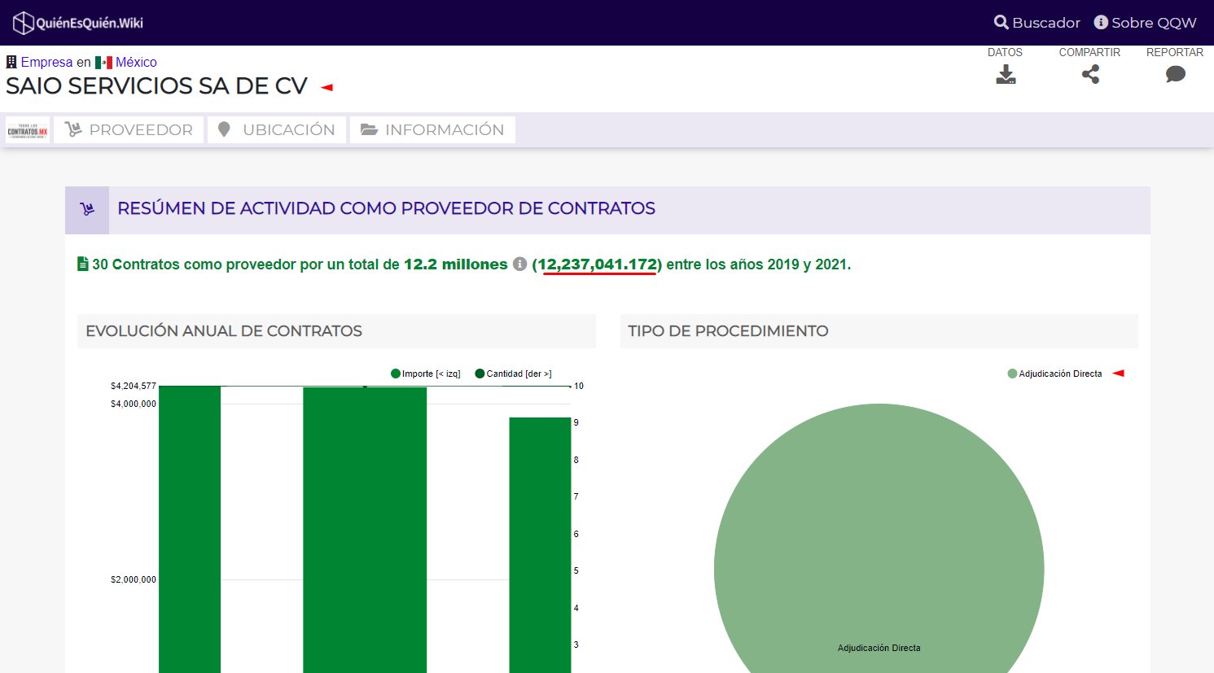Click the magnifier icon beside Buscador
This screenshot has height=673, width=1214.
pos(1001,22)
